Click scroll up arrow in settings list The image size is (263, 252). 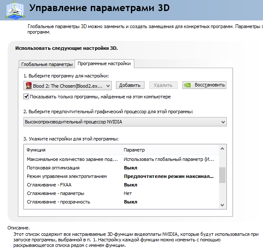tap(222, 149)
